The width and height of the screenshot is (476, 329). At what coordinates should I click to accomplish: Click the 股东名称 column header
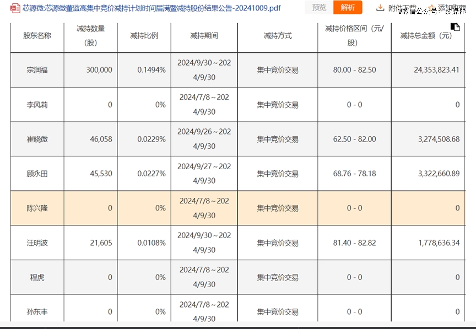pyautogui.click(x=37, y=36)
